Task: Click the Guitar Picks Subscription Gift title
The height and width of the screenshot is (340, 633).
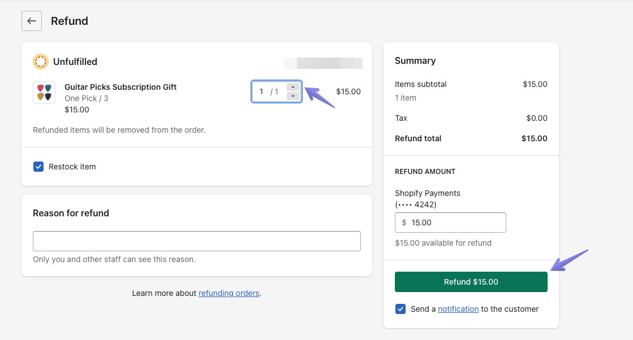Action: (x=120, y=87)
